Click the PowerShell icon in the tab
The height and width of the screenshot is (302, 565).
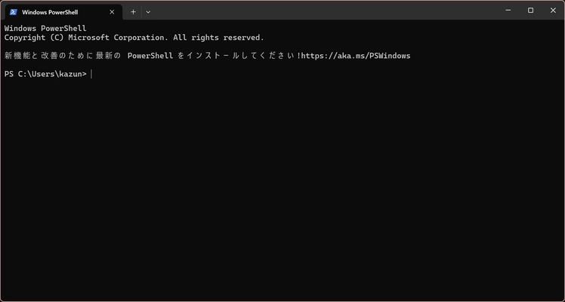pyautogui.click(x=13, y=12)
